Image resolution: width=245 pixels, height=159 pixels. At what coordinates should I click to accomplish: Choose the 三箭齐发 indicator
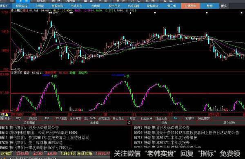coord(76,119)
